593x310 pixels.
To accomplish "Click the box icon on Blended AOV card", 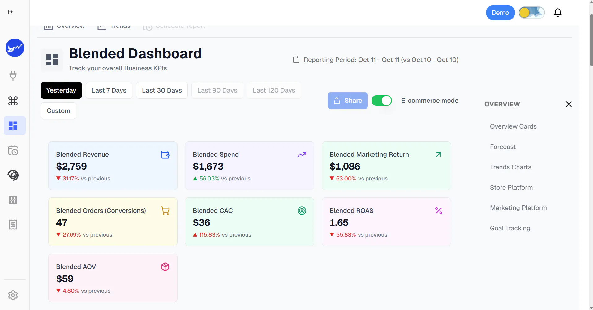I will (165, 267).
